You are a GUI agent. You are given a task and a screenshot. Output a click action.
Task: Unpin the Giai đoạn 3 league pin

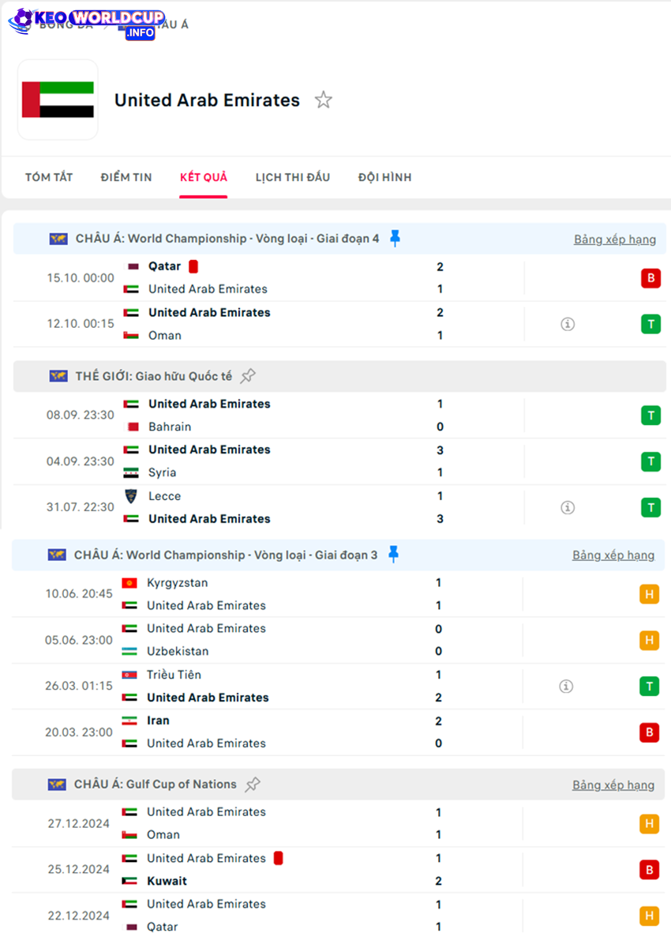click(393, 555)
